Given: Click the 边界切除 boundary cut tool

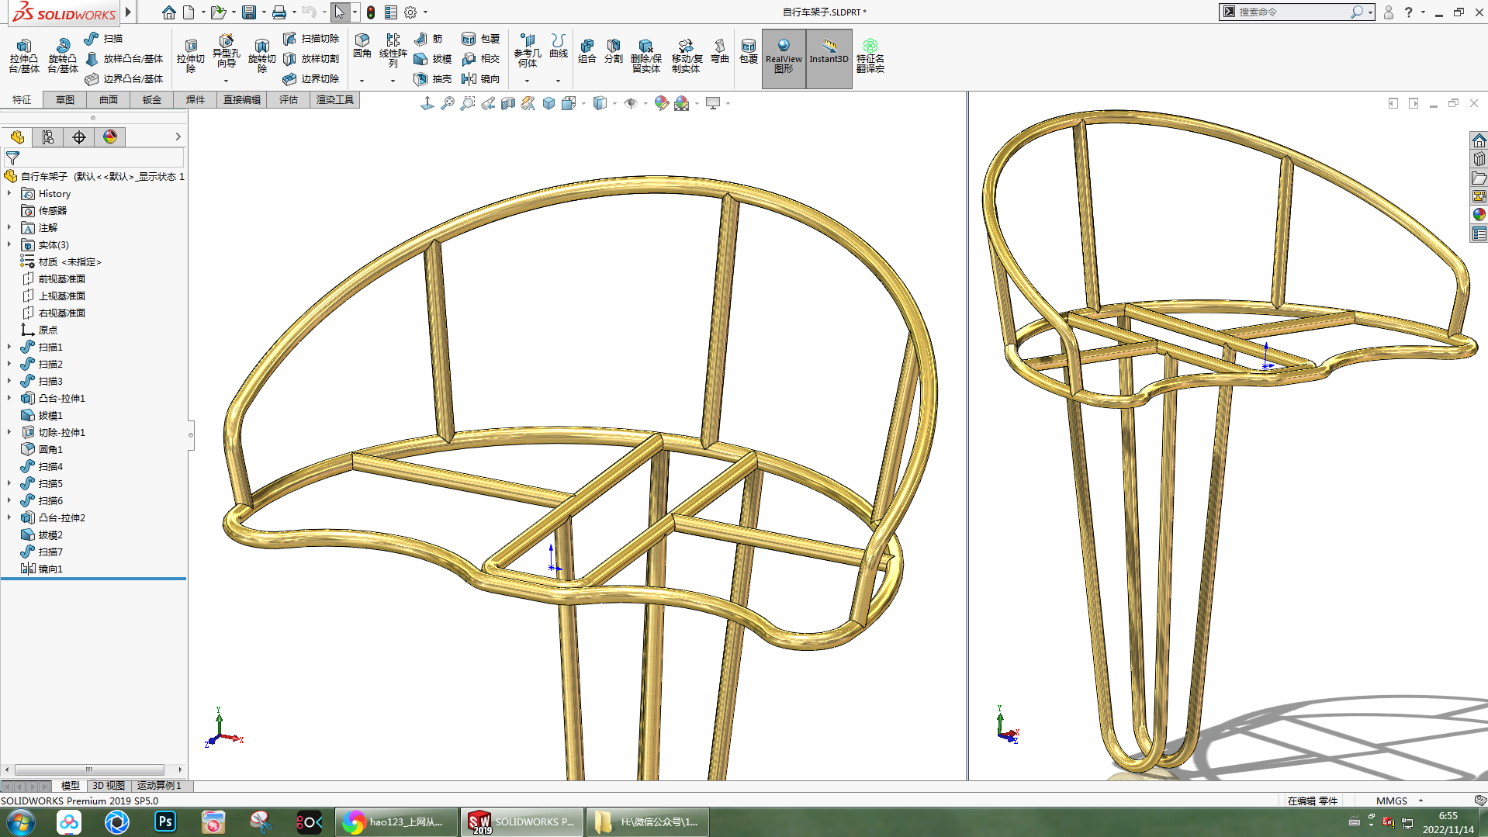Looking at the screenshot, I should click(x=311, y=78).
